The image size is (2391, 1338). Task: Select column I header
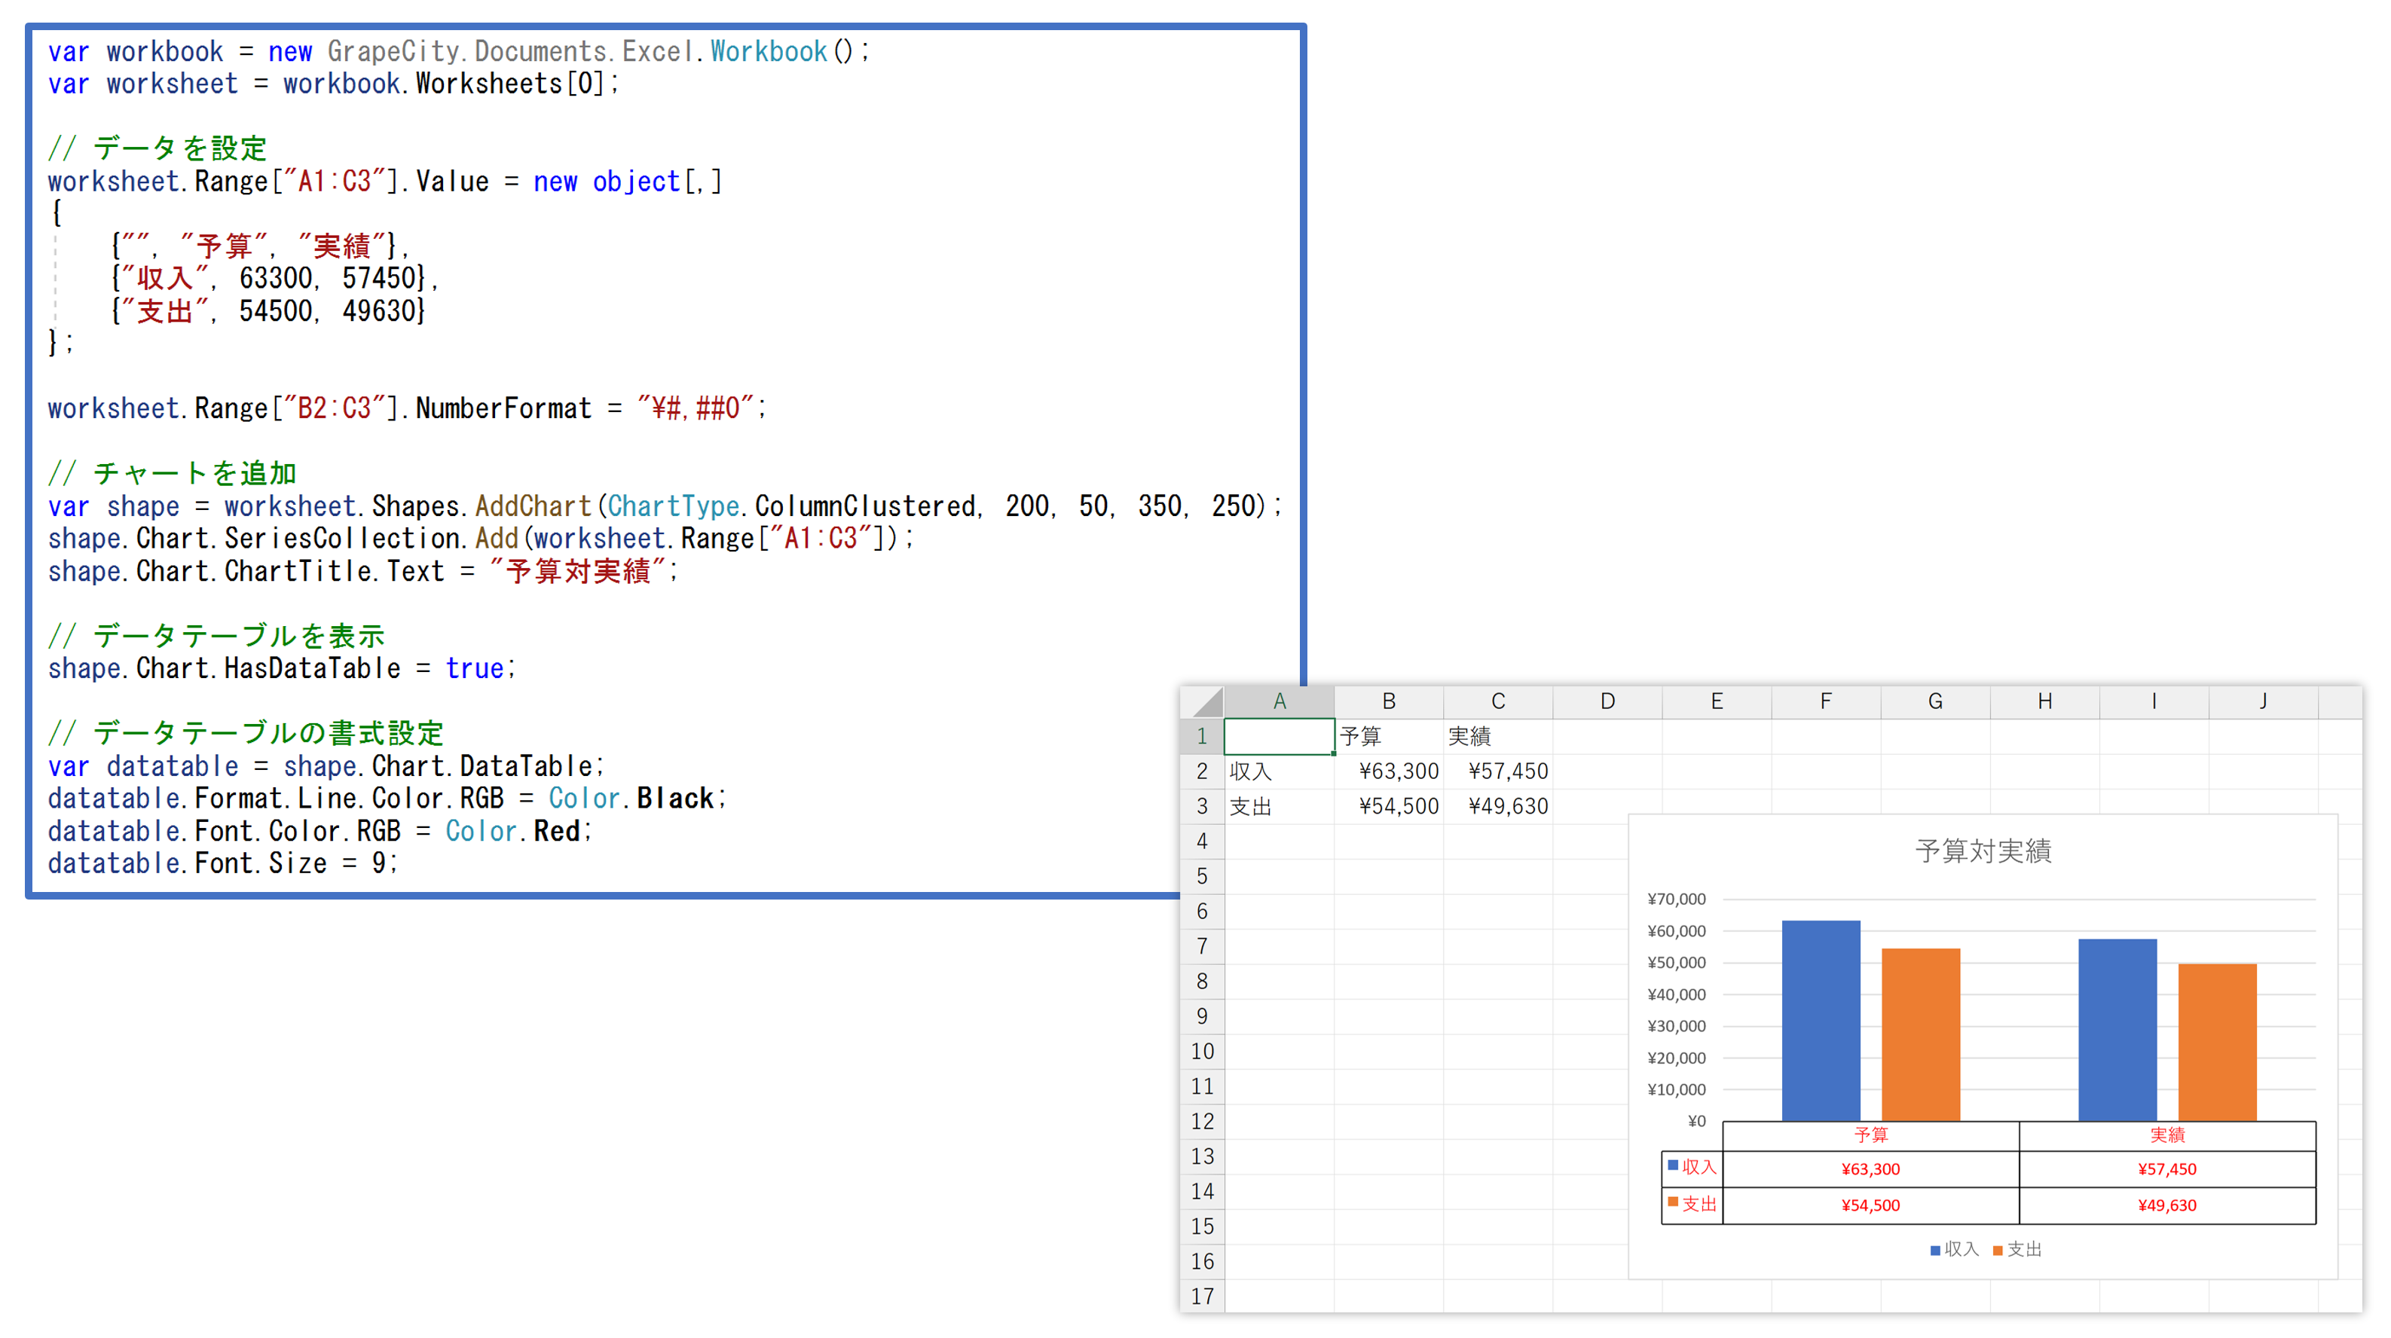click(2154, 701)
